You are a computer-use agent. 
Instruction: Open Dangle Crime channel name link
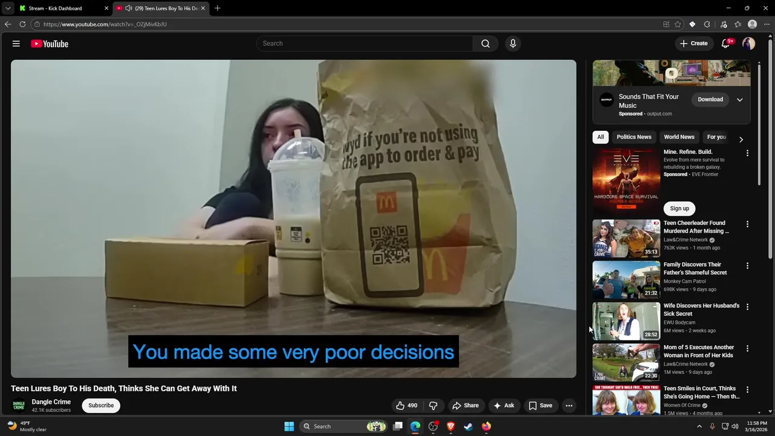(51, 402)
